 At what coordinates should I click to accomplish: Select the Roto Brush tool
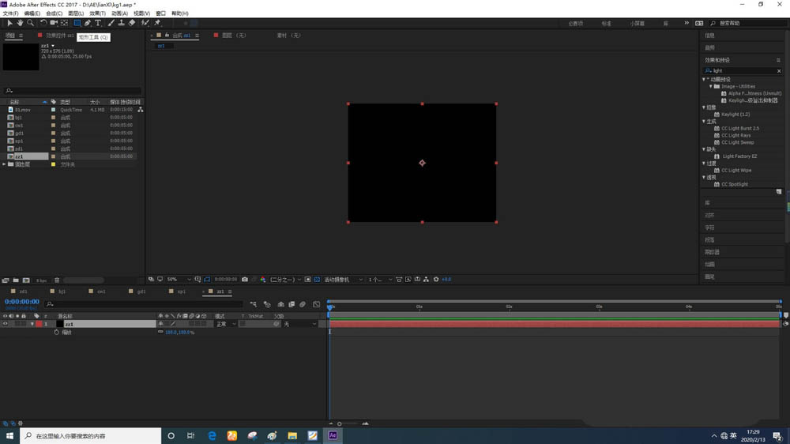point(145,23)
